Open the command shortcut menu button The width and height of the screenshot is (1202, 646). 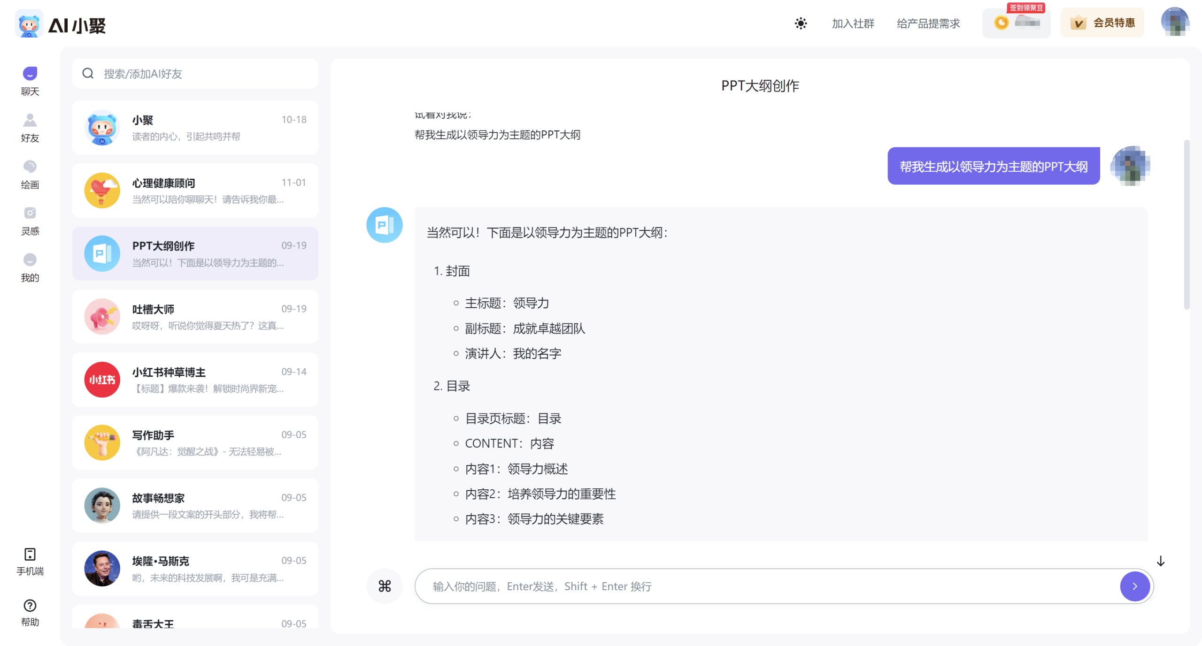[x=384, y=586]
